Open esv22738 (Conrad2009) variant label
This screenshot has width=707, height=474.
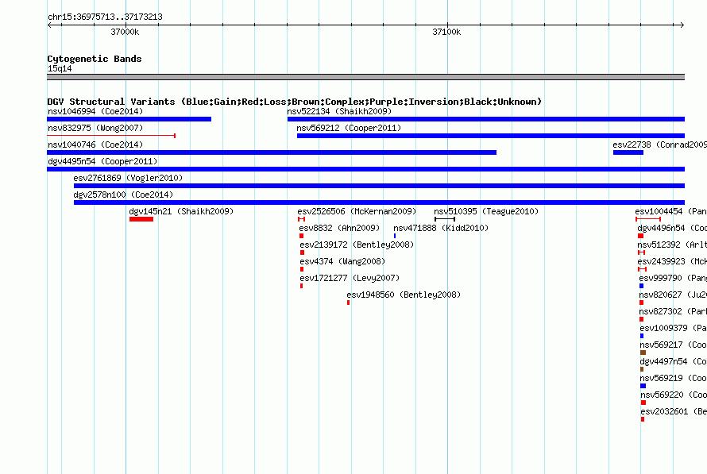click(x=659, y=145)
